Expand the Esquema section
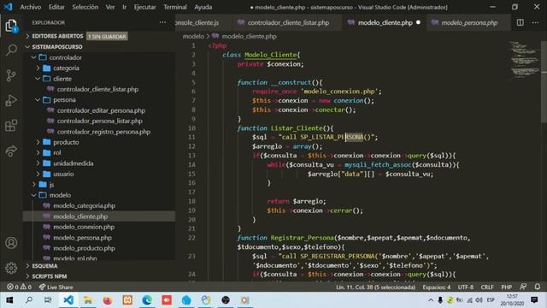Image resolution: width=547 pixels, height=308 pixels. point(44,266)
